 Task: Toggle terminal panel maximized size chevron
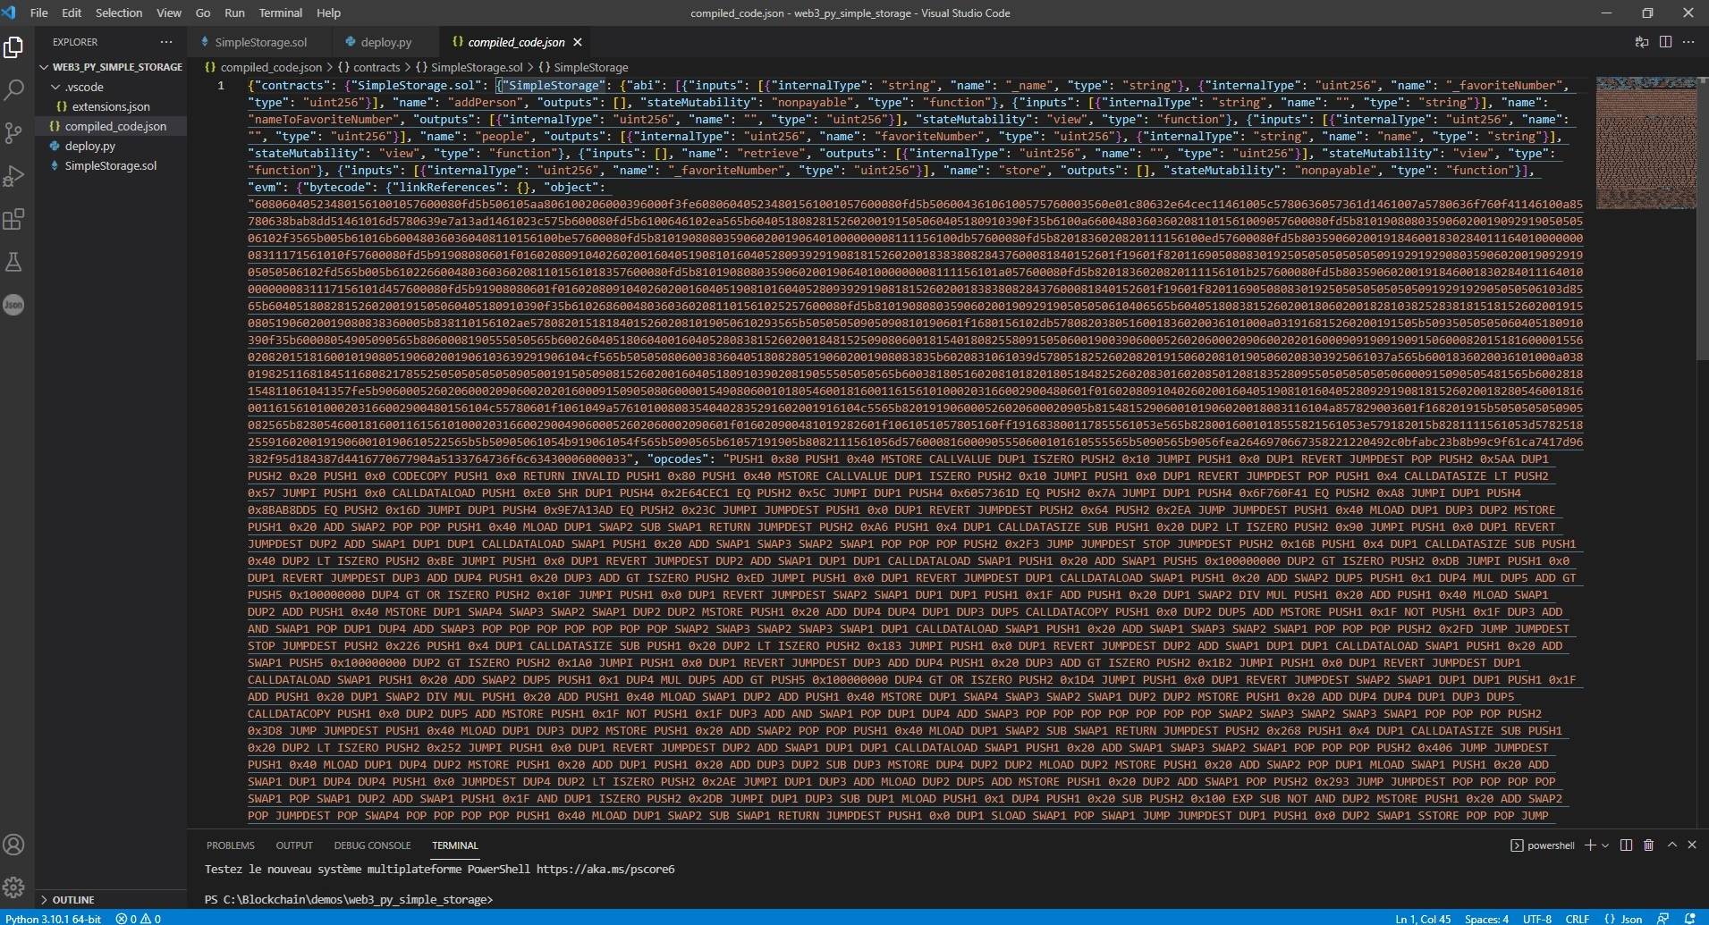point(1671,845)
